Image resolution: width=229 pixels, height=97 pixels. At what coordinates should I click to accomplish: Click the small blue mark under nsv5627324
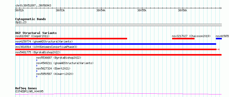[x=37, y=71]
